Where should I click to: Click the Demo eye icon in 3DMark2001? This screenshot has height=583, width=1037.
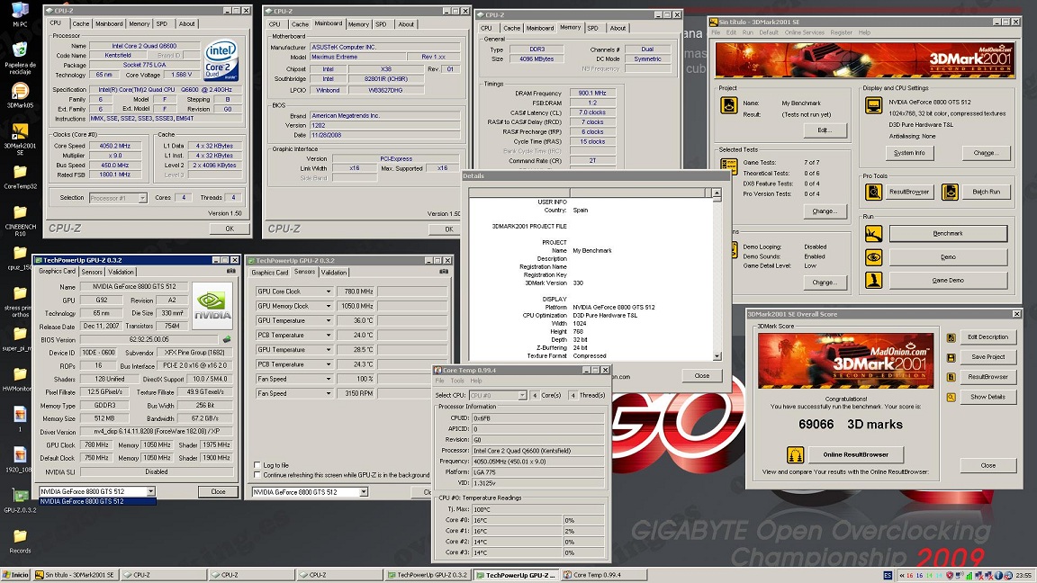pos(873,257)
